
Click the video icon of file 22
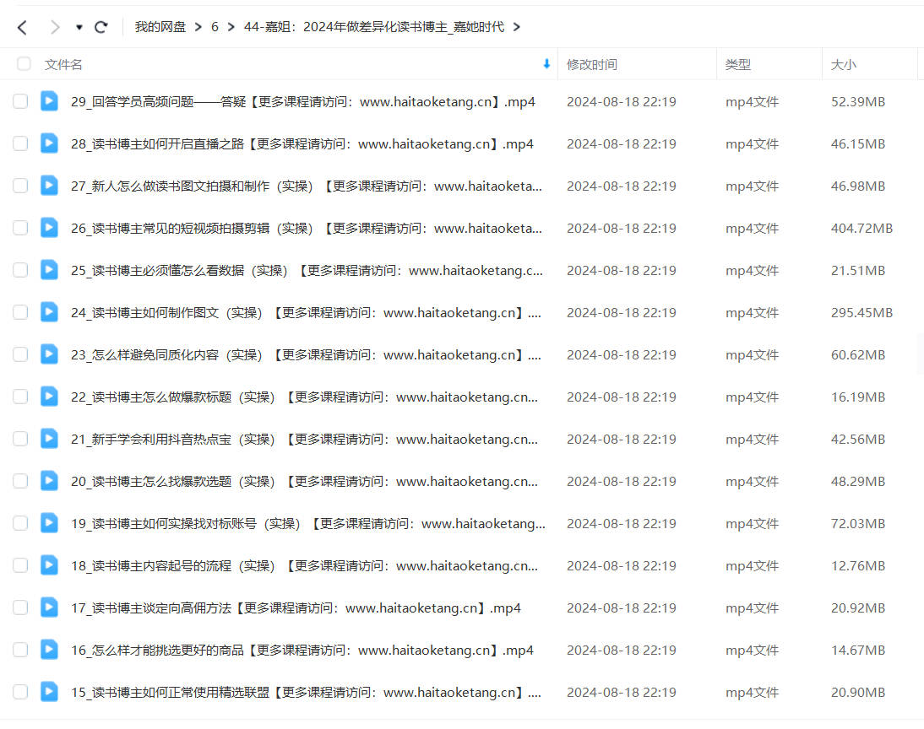tap(49, 397)
